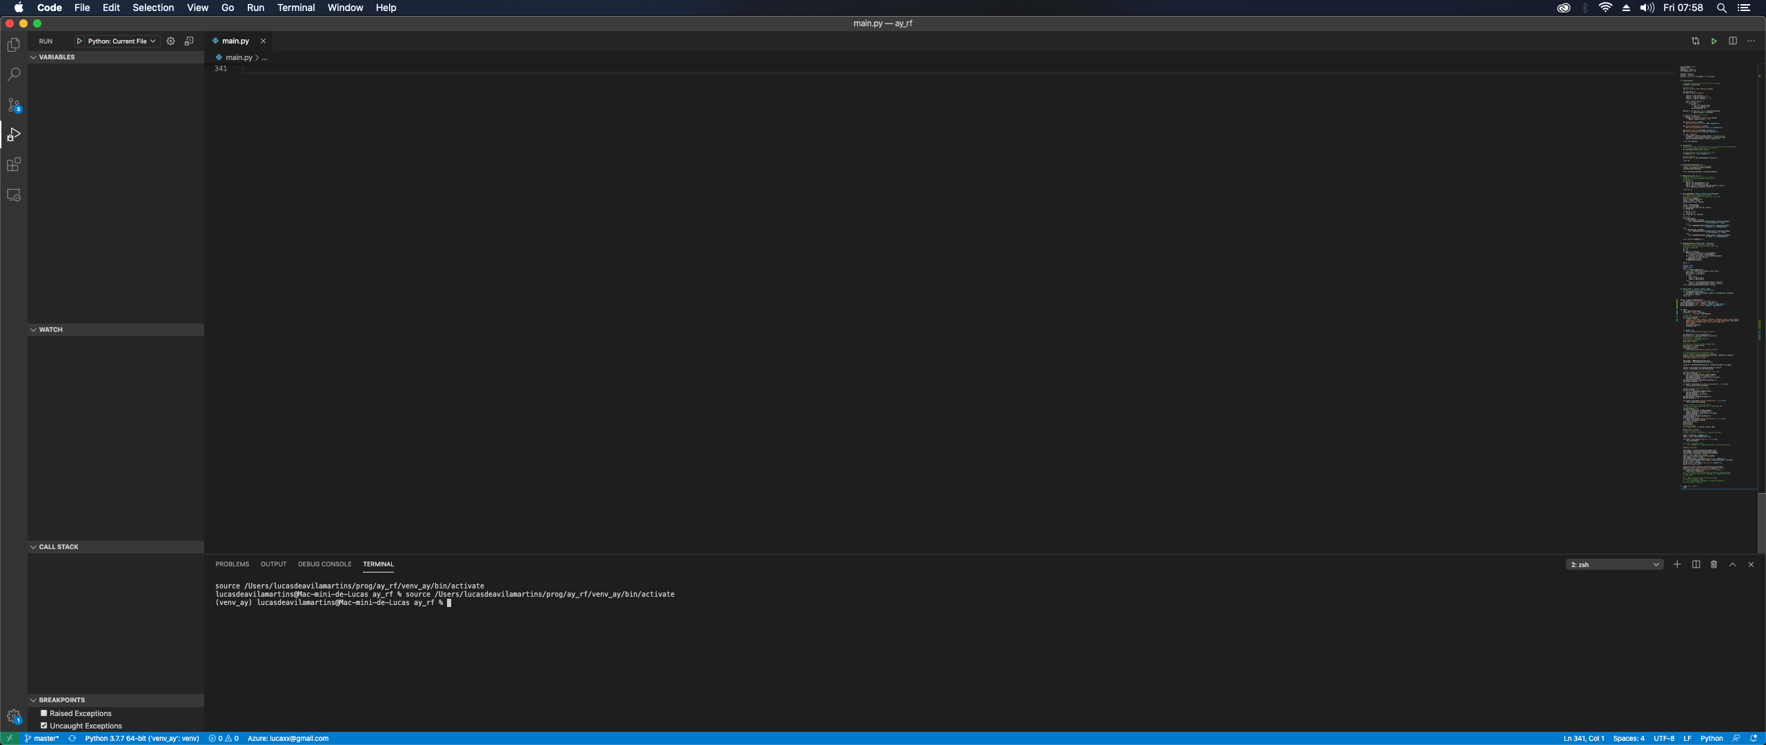Open the Search view
1766x745 pixels.
point(13,74)
